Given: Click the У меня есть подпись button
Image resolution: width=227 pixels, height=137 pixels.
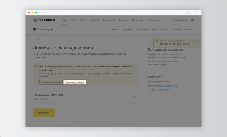Looking at the screenshot, I should [75, 82].
